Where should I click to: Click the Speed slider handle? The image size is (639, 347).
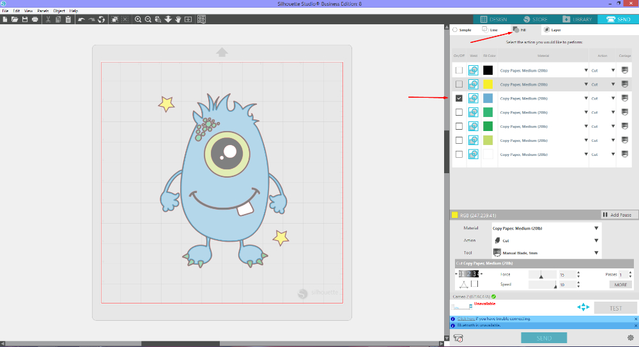coord(555,286)
